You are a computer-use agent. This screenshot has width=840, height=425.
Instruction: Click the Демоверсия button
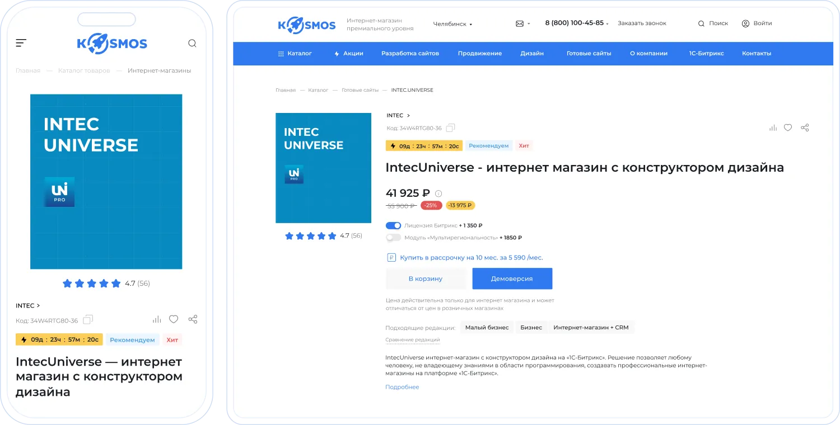512,278
